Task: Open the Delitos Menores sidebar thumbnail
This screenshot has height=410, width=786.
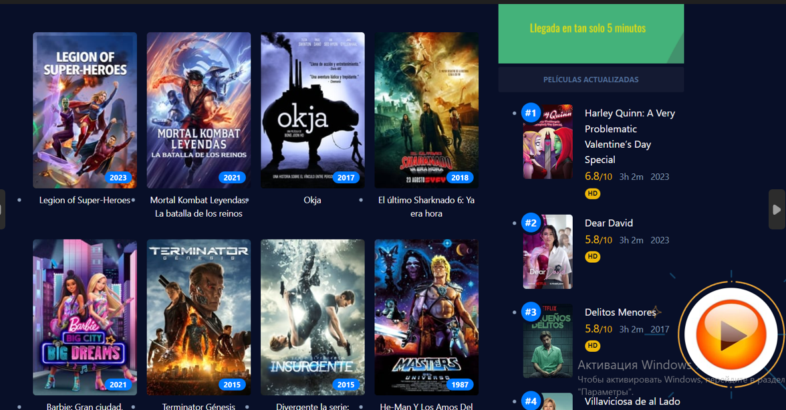Action: [548, 340]
